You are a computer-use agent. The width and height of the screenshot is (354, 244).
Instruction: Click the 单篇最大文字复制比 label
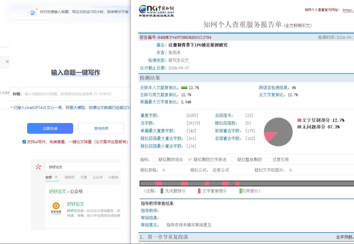[159, 102]
